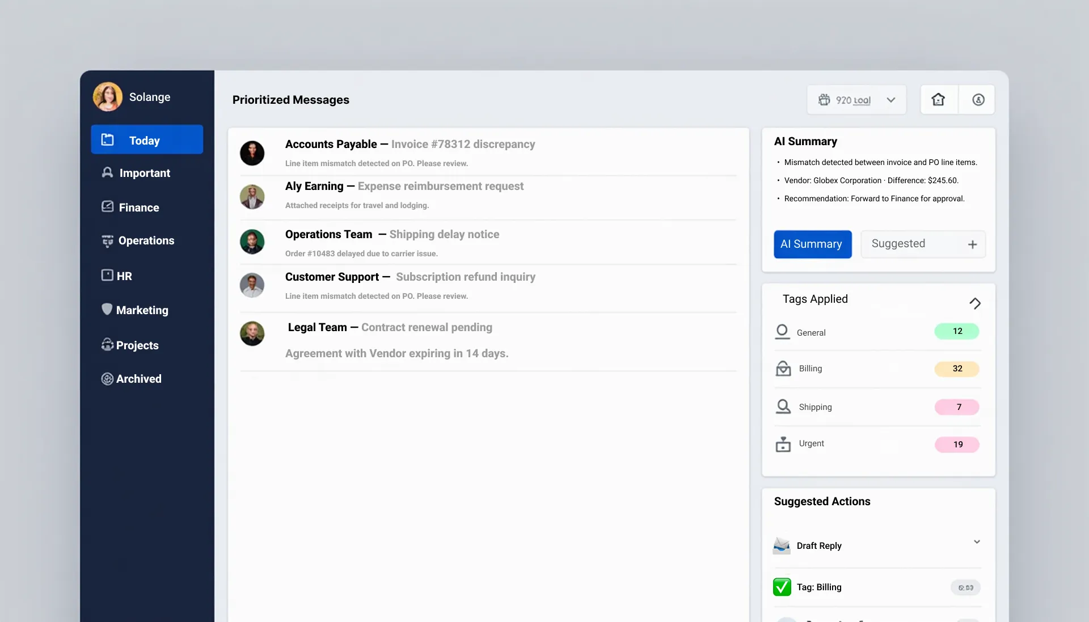Click the Billing tag count badge
The height and width of the screenshot is (622, 1089).
957,369
